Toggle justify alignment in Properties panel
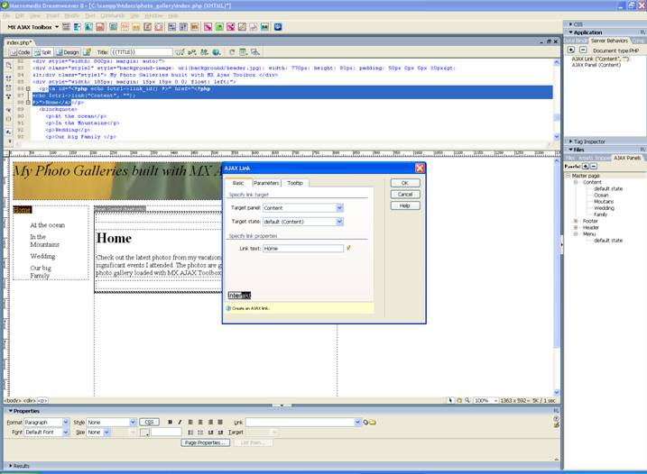 coord(220,422)
